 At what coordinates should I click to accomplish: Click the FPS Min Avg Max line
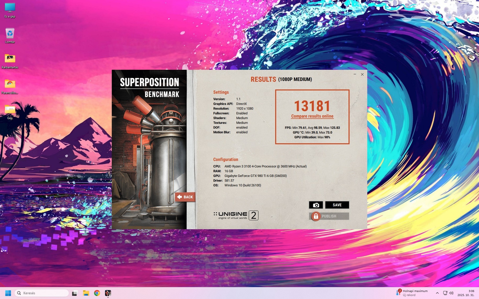312,128
